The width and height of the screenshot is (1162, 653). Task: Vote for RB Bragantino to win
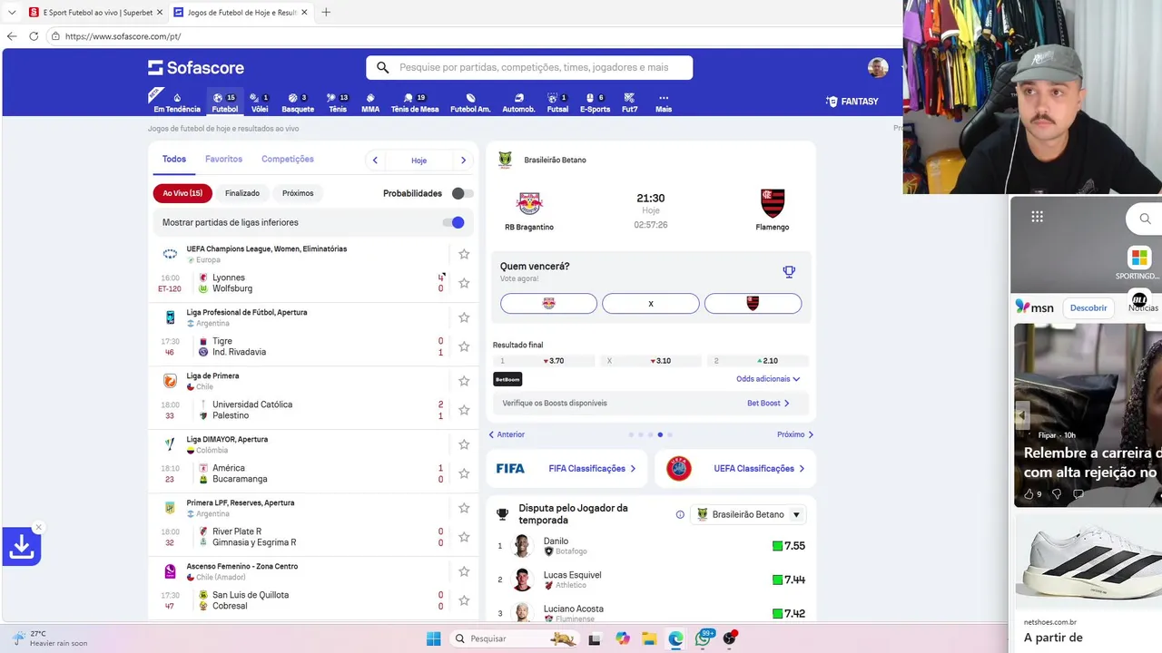(x=548, y=304)
